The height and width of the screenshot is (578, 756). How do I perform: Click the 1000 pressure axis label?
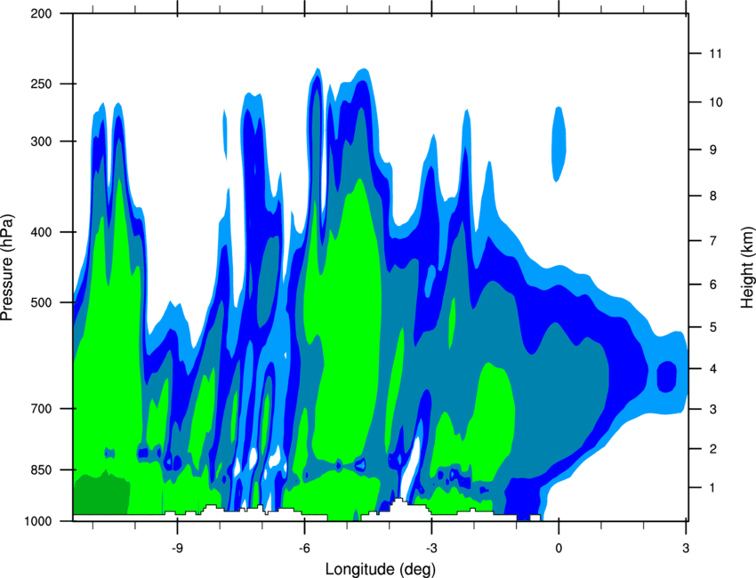(37, 521)
